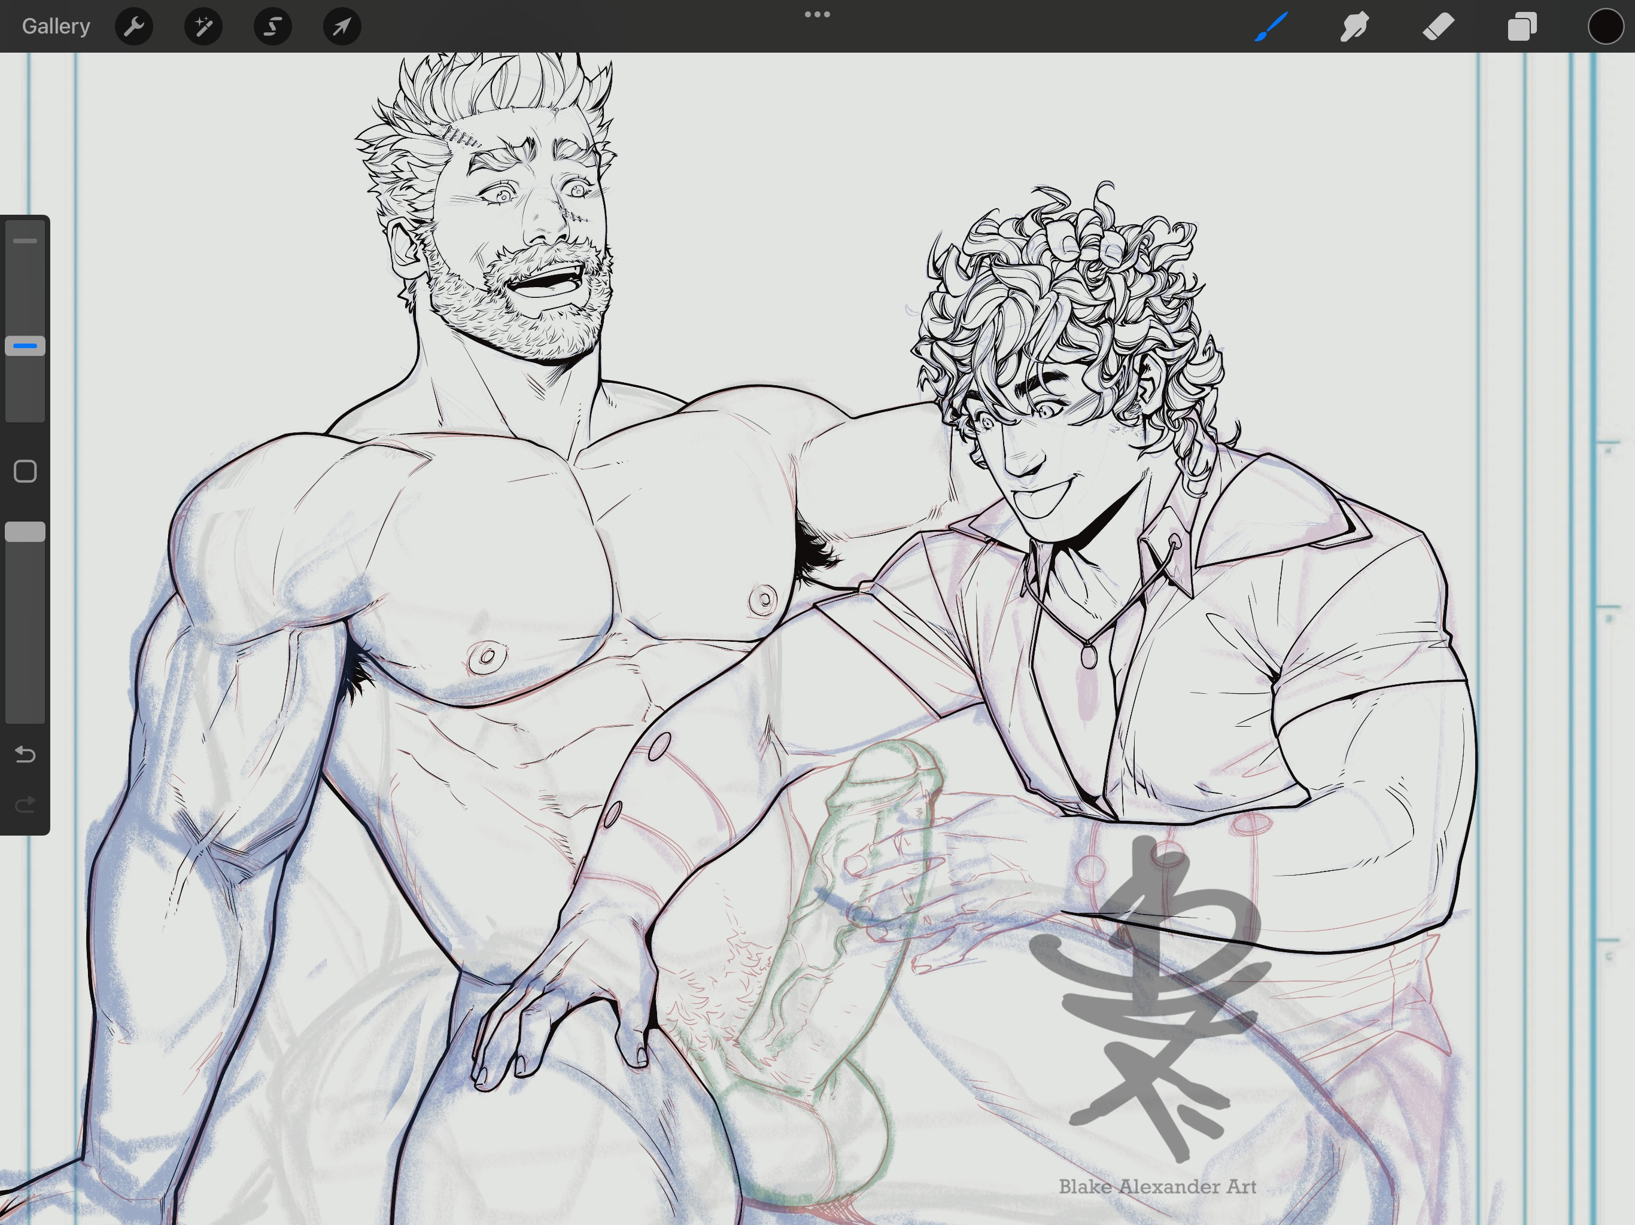
Task: Open the active color swatch
Action: [1606, 26]
